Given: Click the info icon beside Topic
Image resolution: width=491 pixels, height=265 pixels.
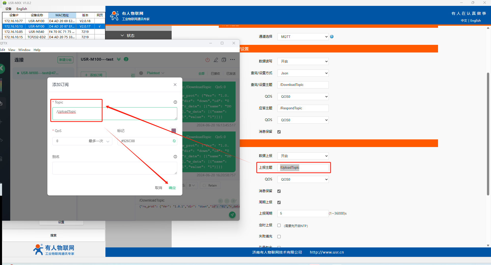Looking at the screenshot, I should [175, 102].
